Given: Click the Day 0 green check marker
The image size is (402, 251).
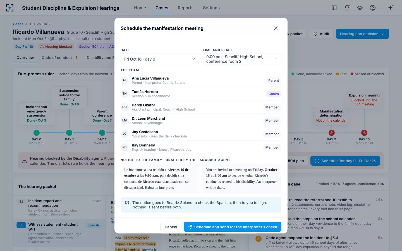Looking at the screenshot, I should pyautogui.click(x=37, y=133).
